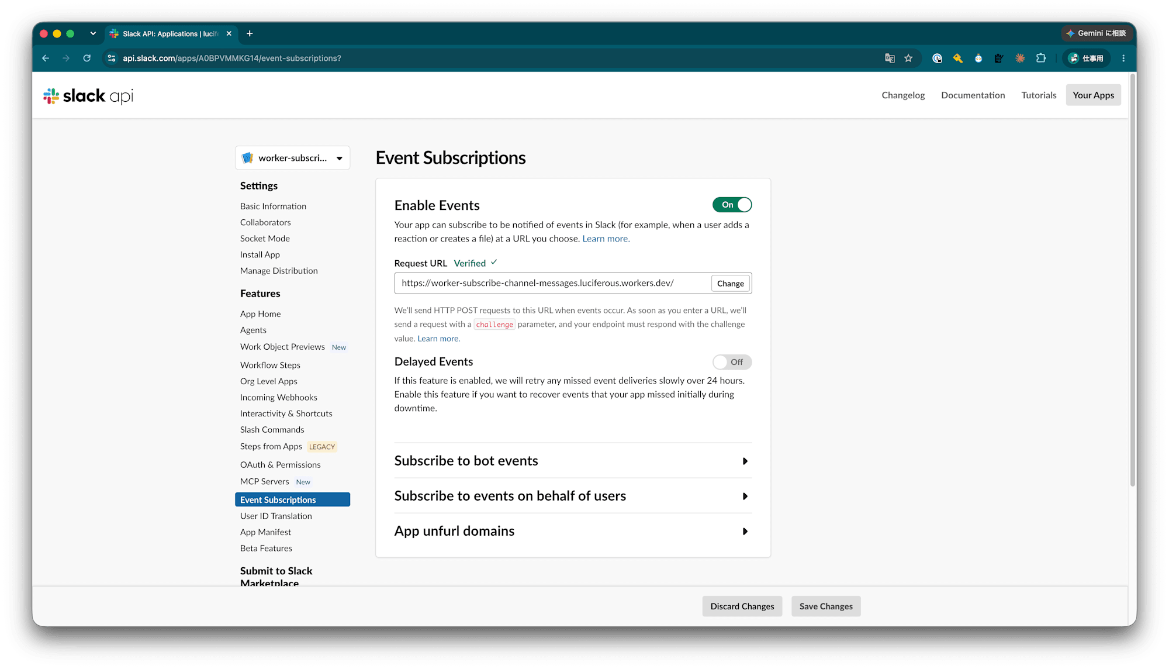Open Manage Distribution page

pos(279,271)
